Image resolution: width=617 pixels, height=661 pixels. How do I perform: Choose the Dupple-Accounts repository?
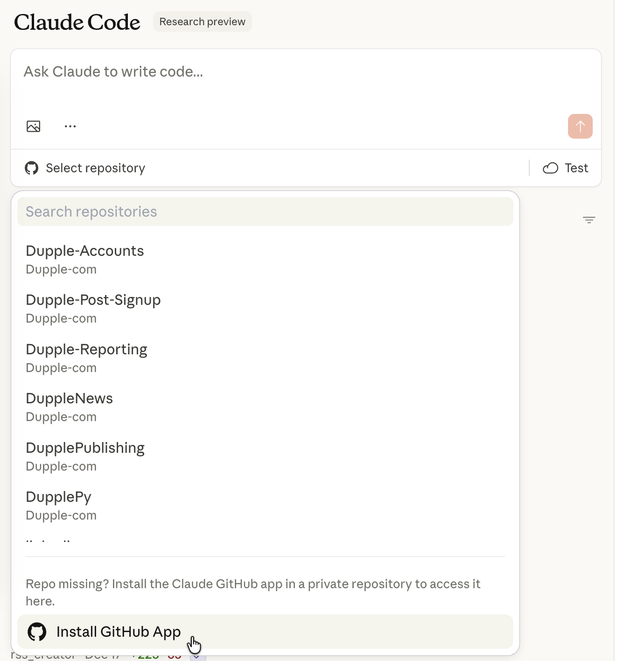[85, 259]
